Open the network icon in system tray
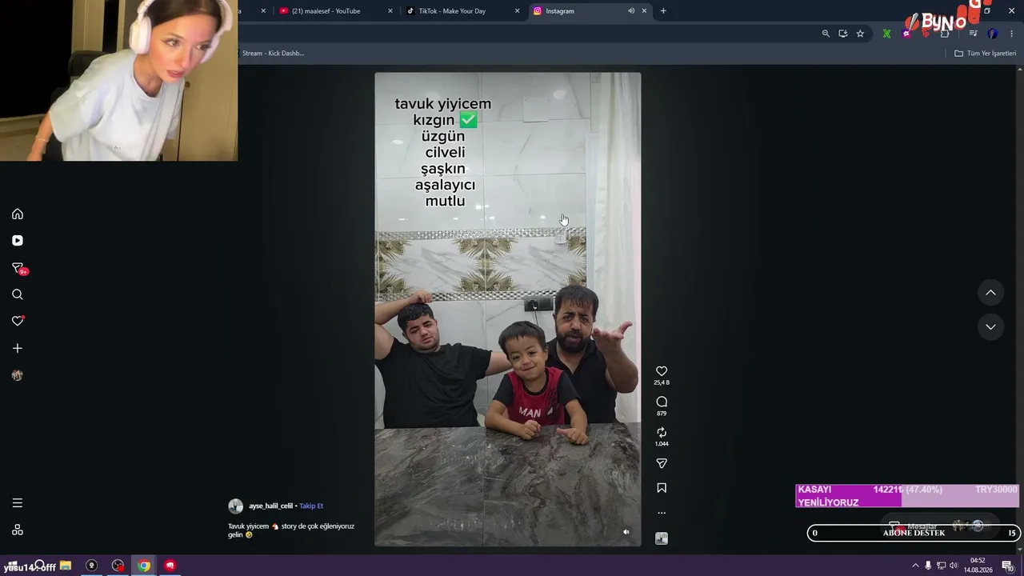1024x576 pixels. pyautogui.click(x=941, y=566)
